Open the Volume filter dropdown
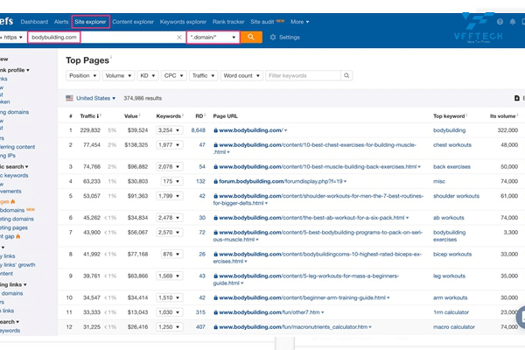 [118, 76]
